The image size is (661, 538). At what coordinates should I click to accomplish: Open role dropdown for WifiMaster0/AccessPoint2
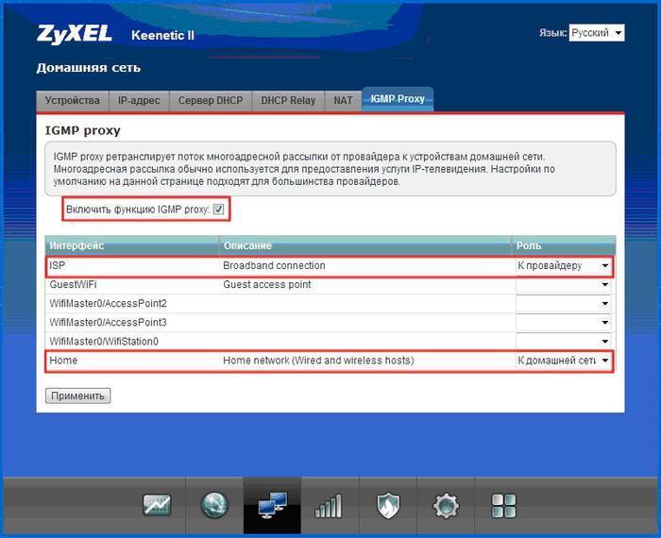tap(563, 304)
